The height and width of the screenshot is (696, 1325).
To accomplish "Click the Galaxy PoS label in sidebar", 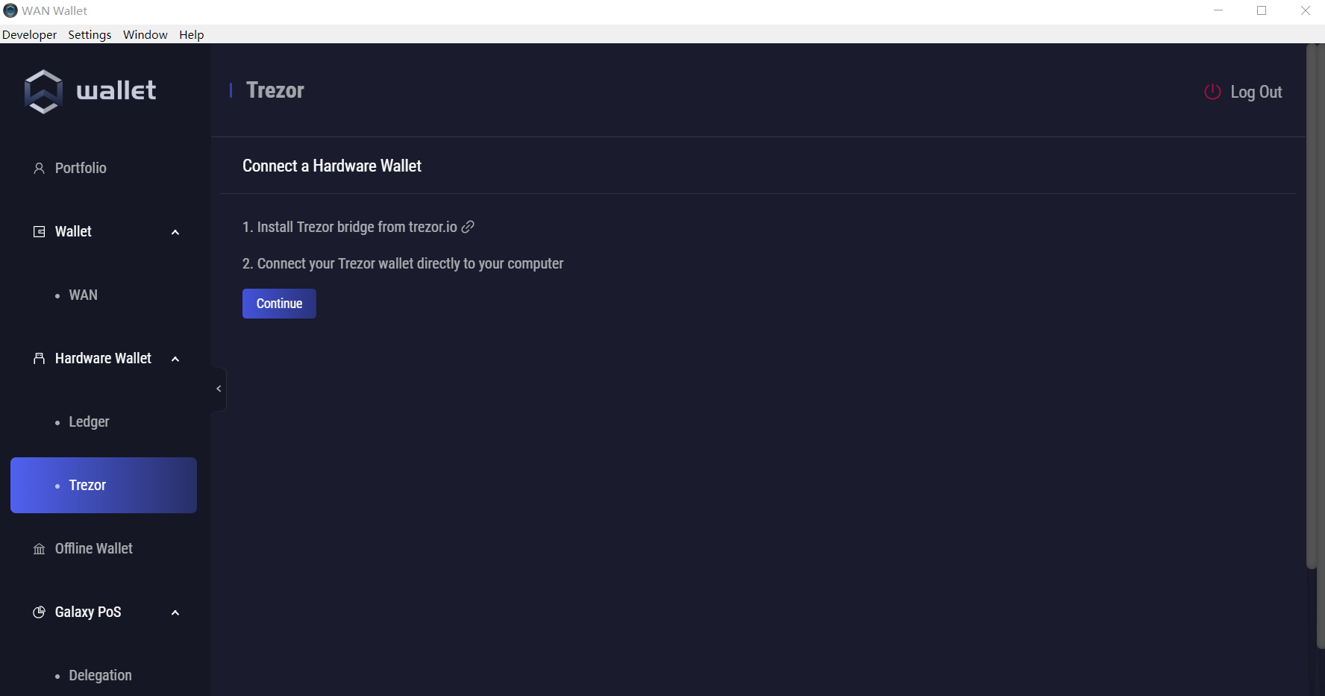I will coord(88,612).
